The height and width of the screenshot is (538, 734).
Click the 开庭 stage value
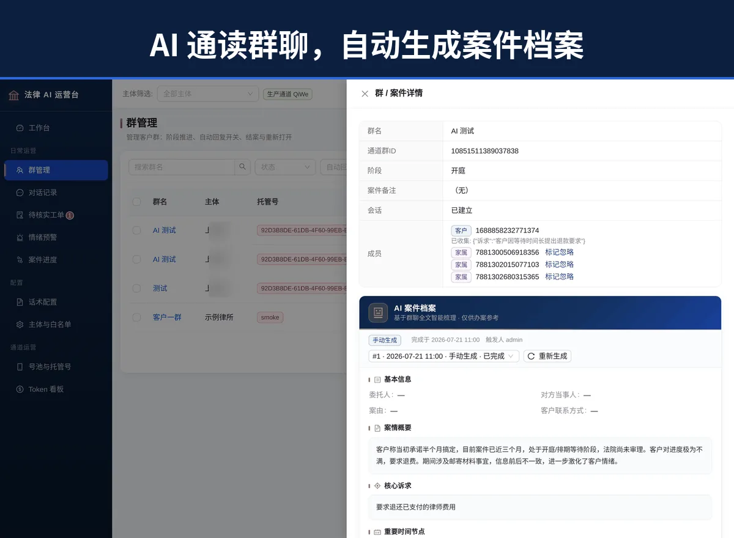(x=458, y=171)
